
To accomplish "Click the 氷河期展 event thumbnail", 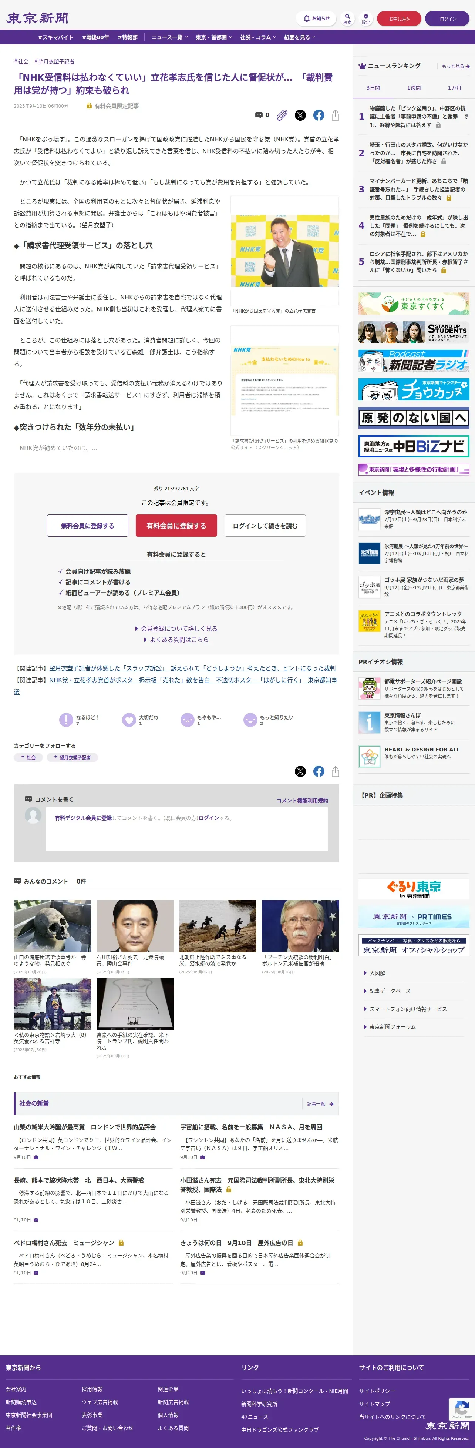I will coord(369,553).
